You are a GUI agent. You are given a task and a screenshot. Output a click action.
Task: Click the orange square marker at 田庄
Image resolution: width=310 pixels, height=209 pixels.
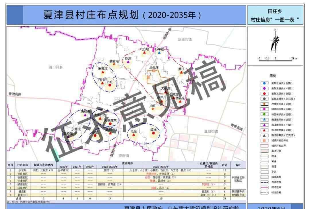(148, 78)
